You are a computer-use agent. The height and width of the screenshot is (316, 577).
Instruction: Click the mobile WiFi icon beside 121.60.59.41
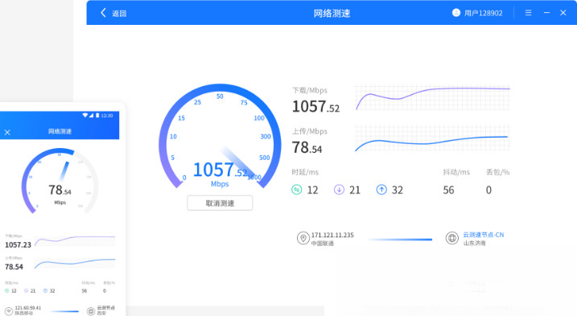pos(9,311)
